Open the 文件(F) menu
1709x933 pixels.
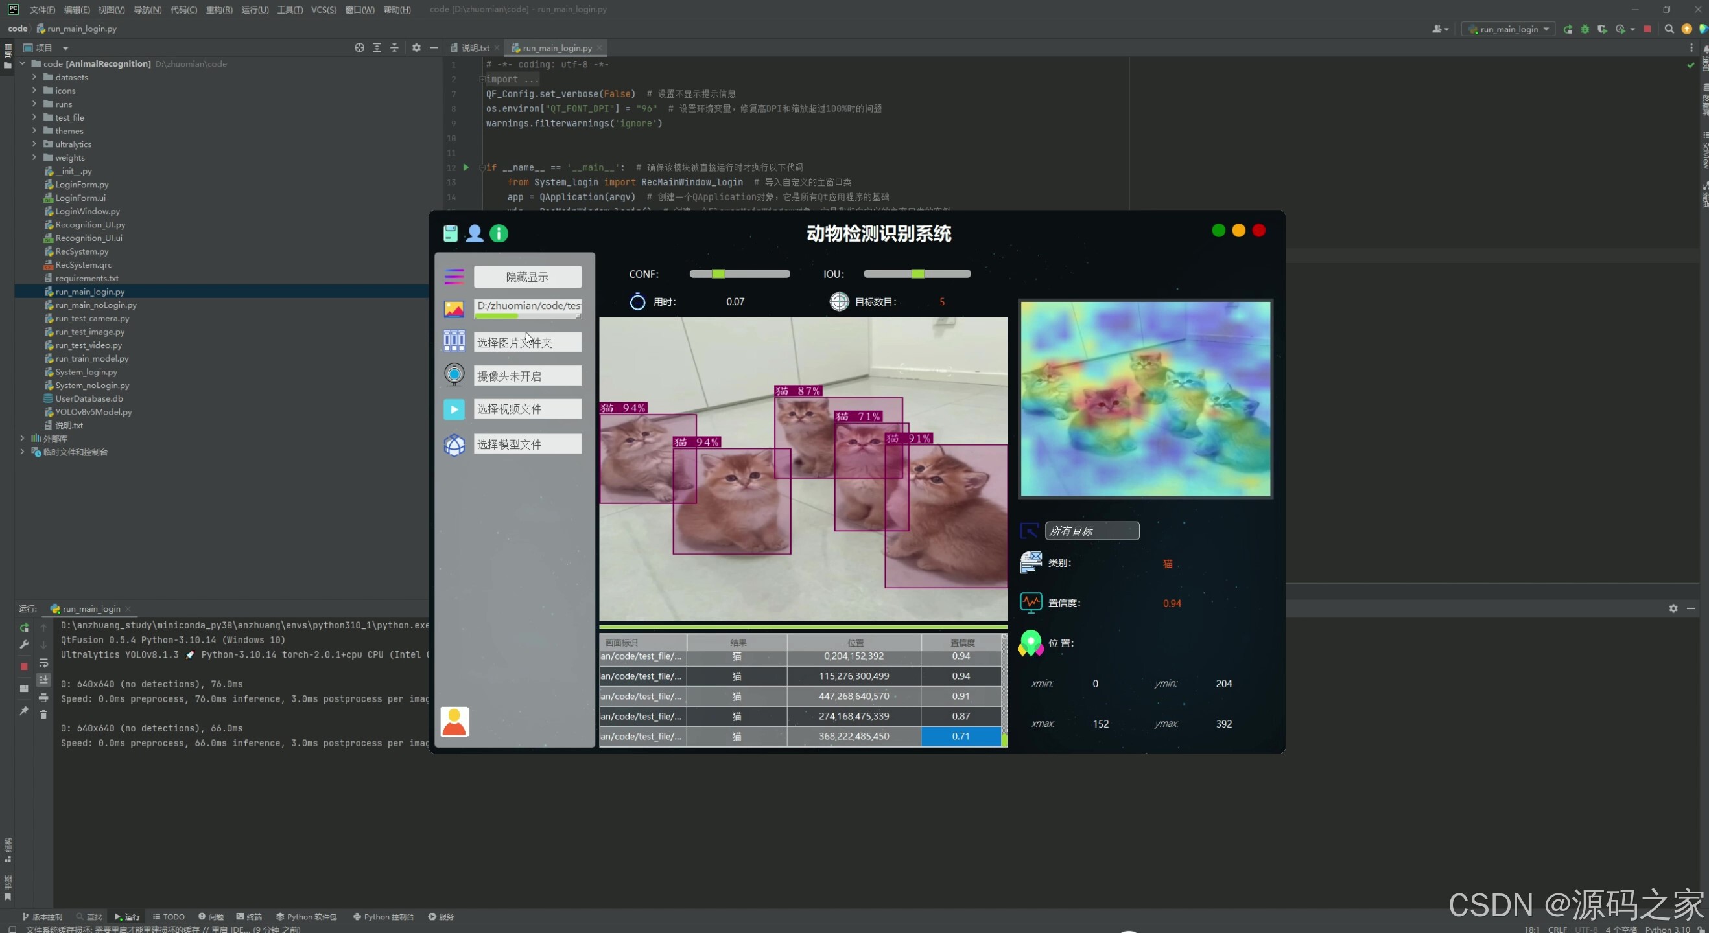coord(41,9)
